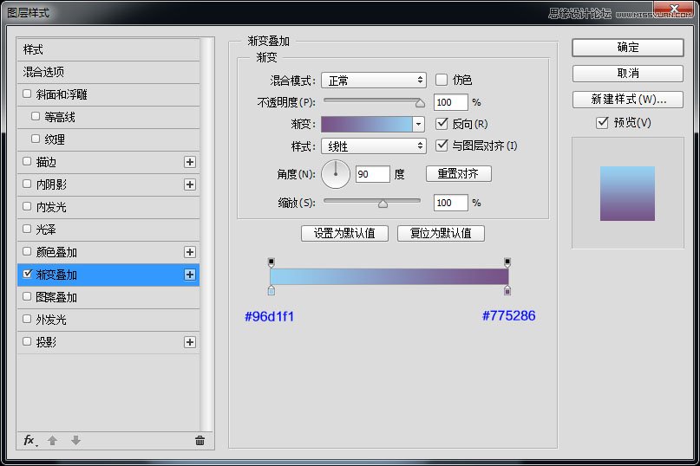This screenshot has width=700, height=466.
Task: Add another 投影 effect with plus icon
Action: (x=190, y=342)
